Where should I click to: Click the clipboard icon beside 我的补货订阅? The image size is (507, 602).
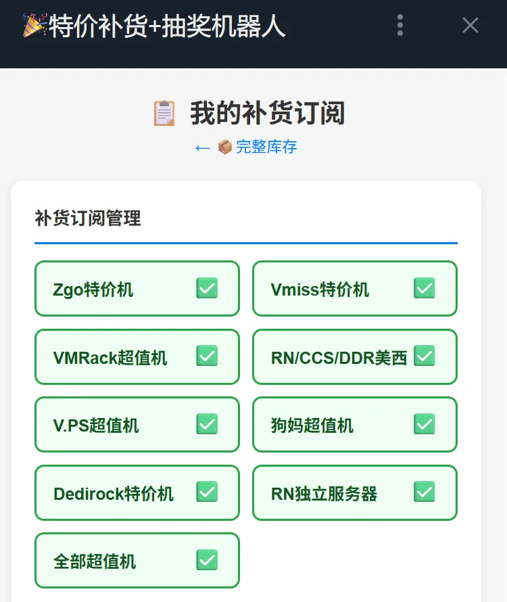pos(164,113)
